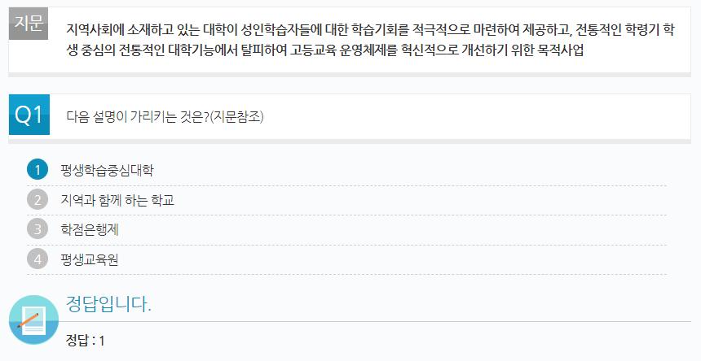The height and width of the screenshot is (361, 701).
Task: Click the pencil and notepad result icon
Action: [x=33, y=320]
